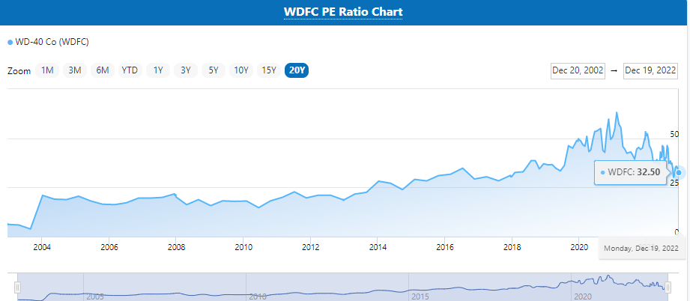Click the 2014 x-axis label
690x301 pixels.
click(x=378, y=247)
